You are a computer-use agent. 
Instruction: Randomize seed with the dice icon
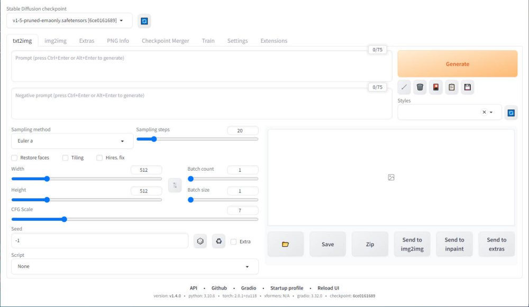[200, 241]
